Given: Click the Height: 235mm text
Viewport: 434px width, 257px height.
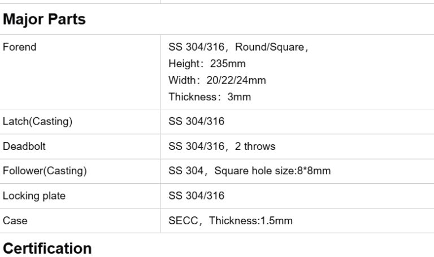Looking at the screenshot, I should (207, 64).
